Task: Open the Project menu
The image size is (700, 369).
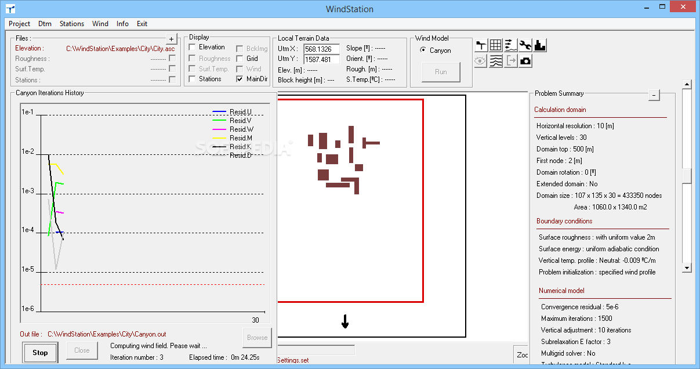Action: click(x=20, y=24)
